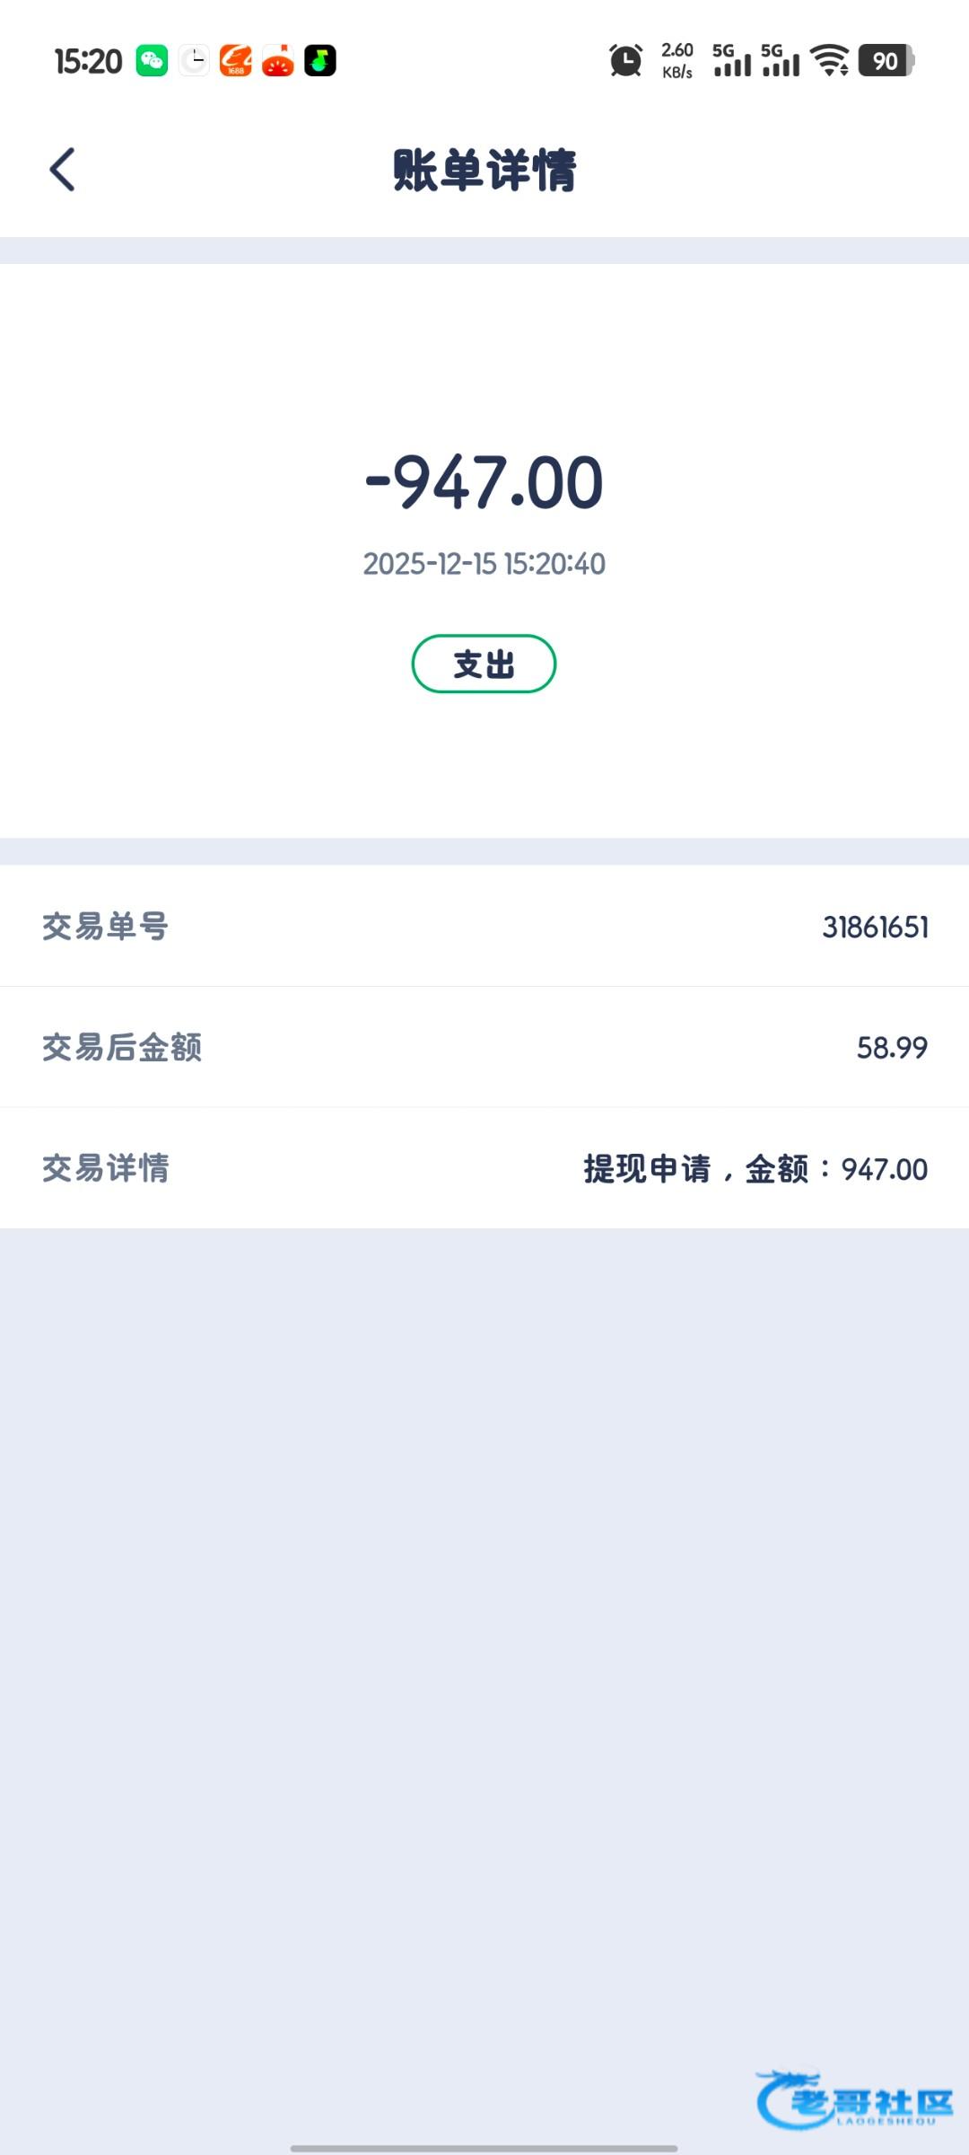Tap the green music note app icon
This screenshot has height=2155, width=969.
[320, 61]
